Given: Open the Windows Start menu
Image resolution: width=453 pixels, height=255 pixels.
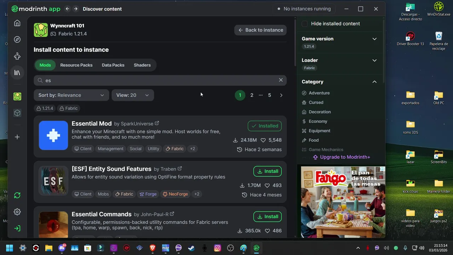Looking at the screenshot, I should click(x=10, y=248).
